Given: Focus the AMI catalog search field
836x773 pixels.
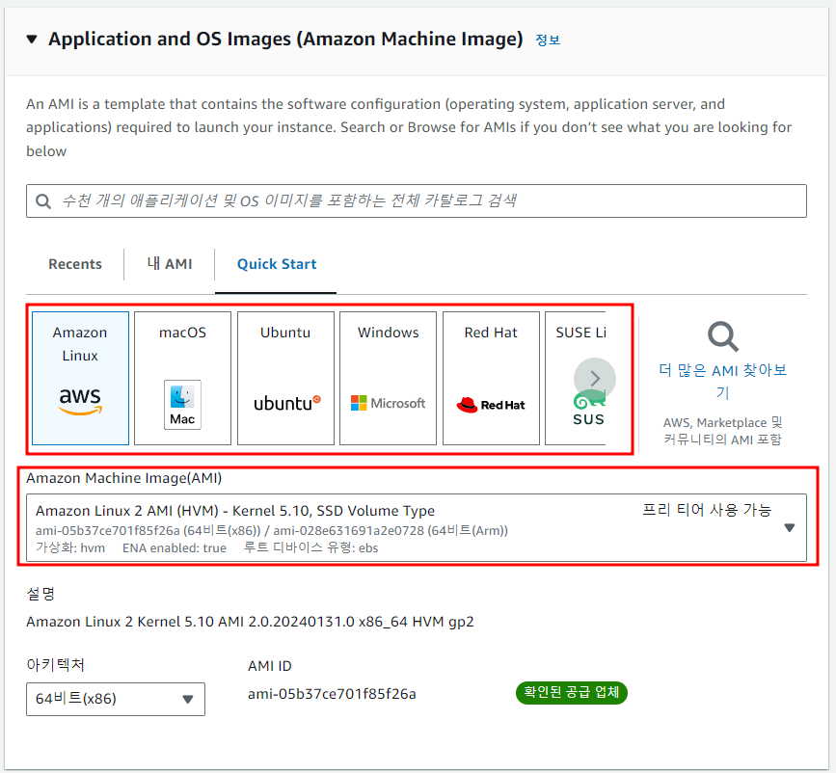Looking at the screenshot, I should pos(417,201).
